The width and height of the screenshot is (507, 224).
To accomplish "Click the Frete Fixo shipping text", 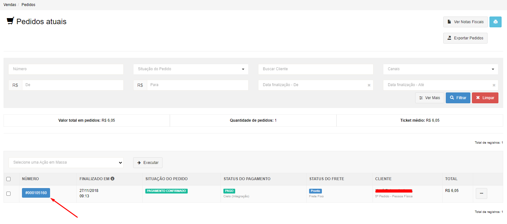I will 316,196.
